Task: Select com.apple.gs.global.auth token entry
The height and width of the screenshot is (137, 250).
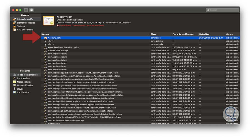Action: click(140, 86)
